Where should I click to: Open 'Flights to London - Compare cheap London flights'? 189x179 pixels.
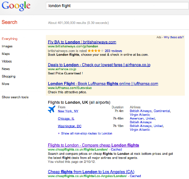coord(94,145)
